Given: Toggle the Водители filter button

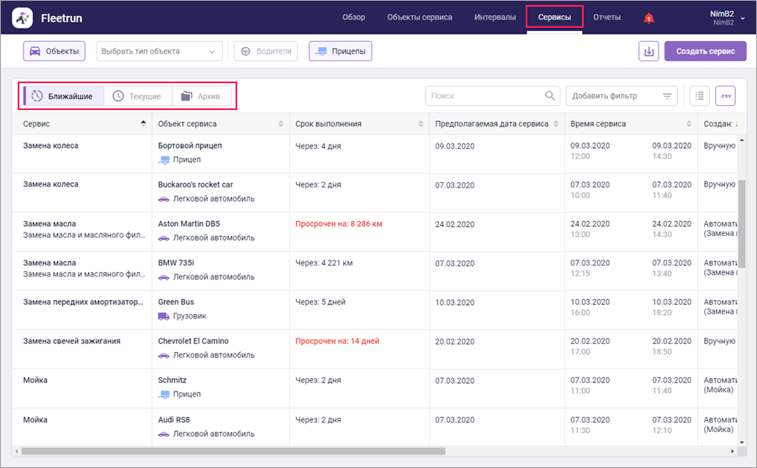Looking at the screenshot, I should pos(266,51).
